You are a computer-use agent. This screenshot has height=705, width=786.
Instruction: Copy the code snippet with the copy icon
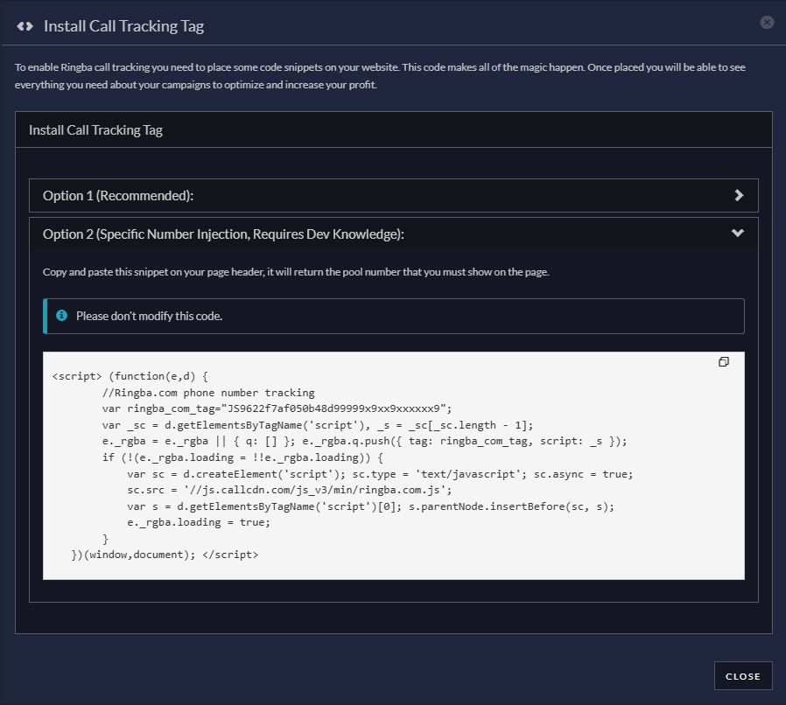pos(723,362)
